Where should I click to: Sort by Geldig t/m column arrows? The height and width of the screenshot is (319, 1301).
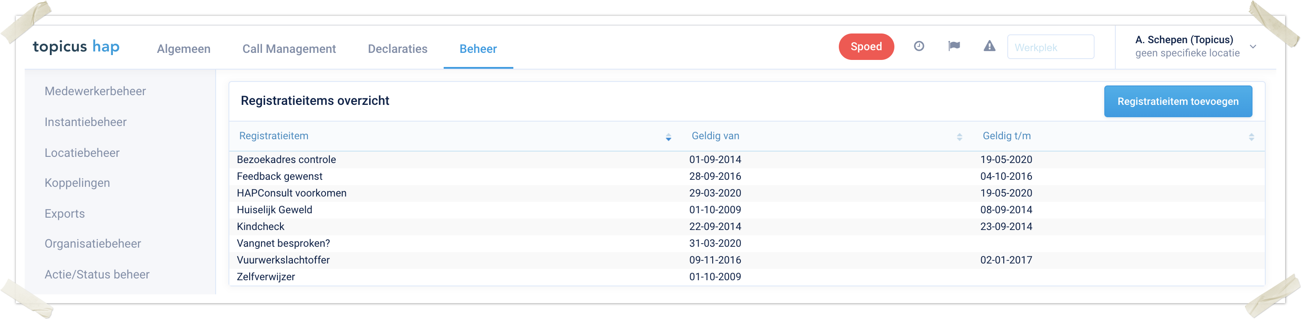pyautogui.click(x=1250, y=137)
